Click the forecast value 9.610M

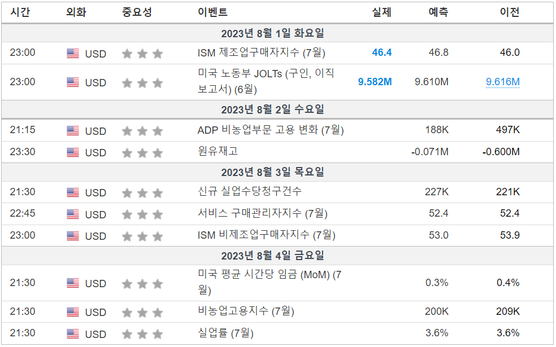point(432,82)
